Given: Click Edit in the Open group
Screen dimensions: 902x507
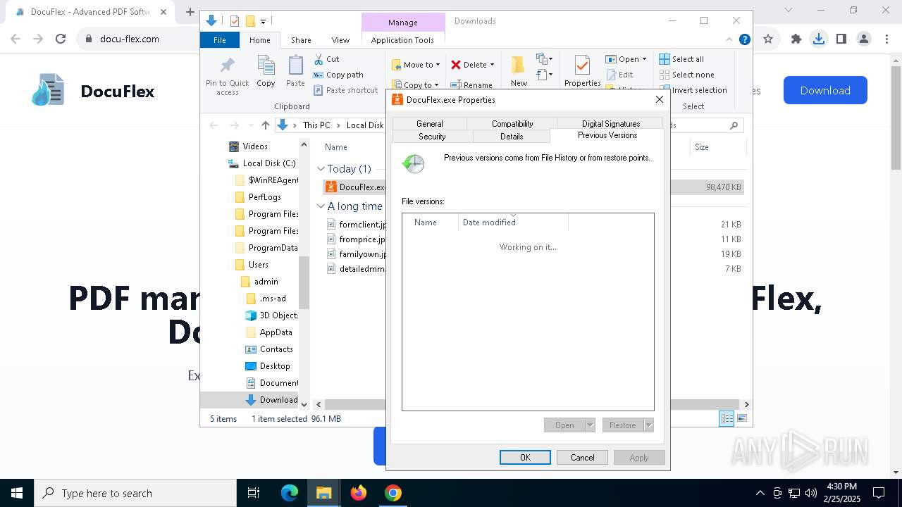Looking at the screenshot, I should 619,75.
